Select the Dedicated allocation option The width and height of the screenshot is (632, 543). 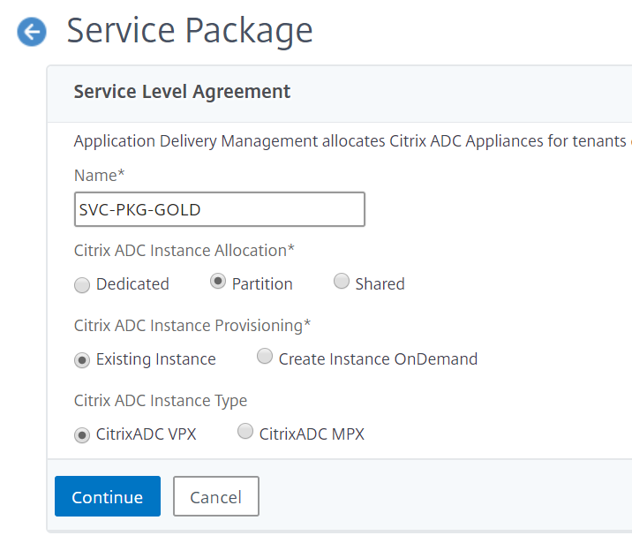tap(82, 285)
